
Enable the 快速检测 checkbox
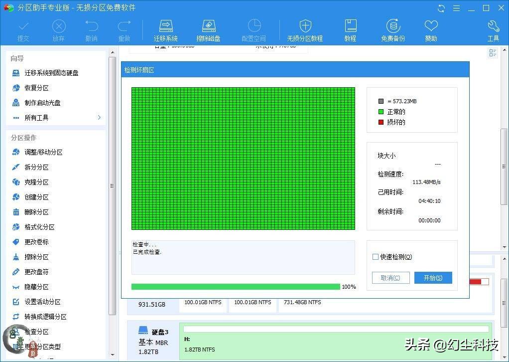pyautogui.click(x=375, y=257)
